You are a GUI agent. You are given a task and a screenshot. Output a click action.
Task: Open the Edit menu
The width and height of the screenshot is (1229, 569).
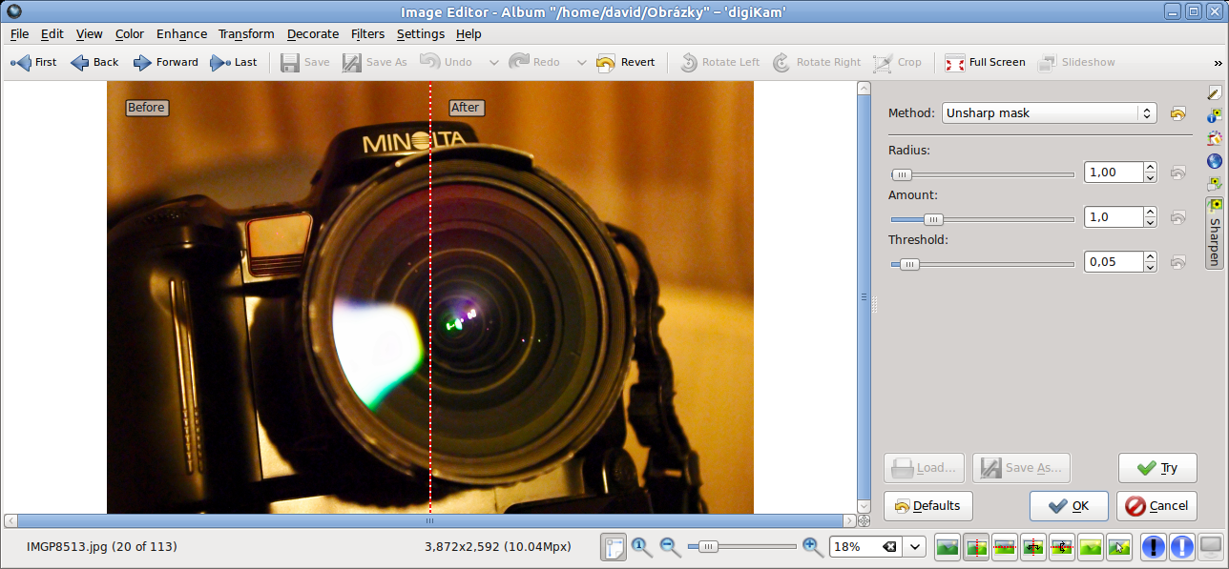click(x=52, y=33)
